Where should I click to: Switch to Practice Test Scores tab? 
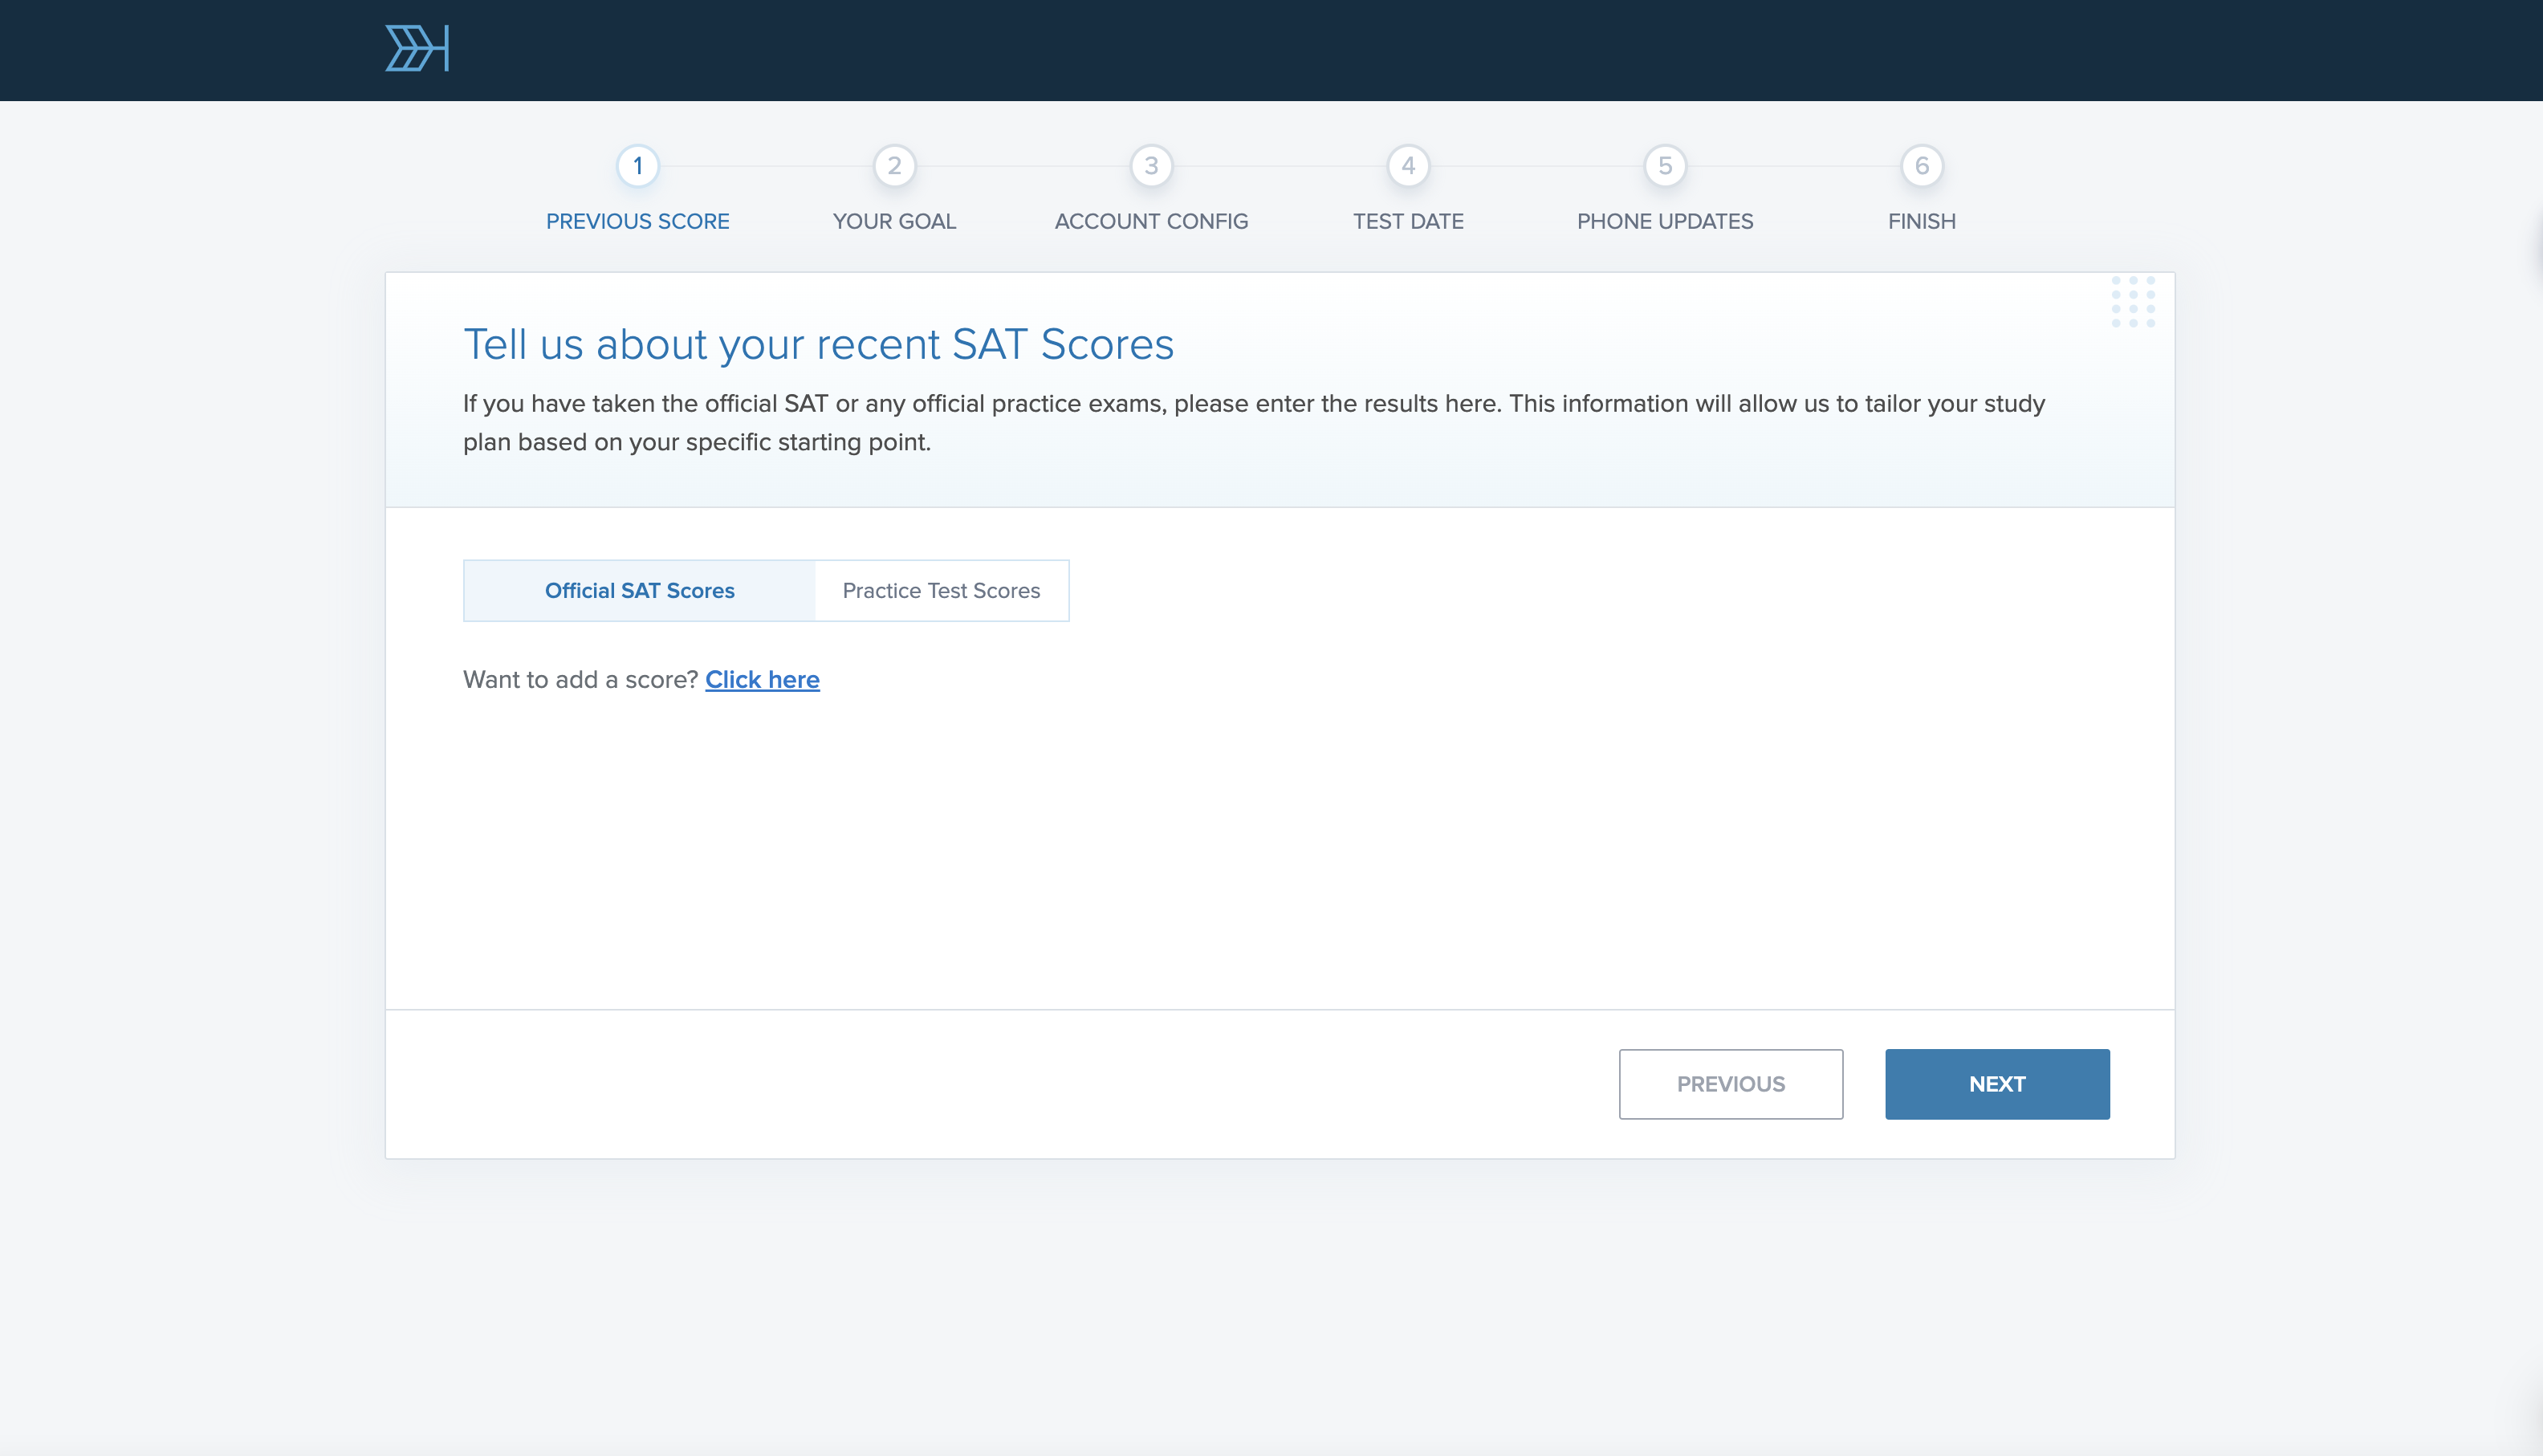941,590
